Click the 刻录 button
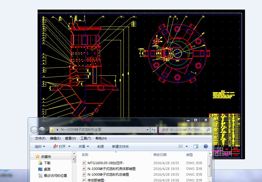The height and width of the screenshot is (182, 262). (x=101, y=146)
